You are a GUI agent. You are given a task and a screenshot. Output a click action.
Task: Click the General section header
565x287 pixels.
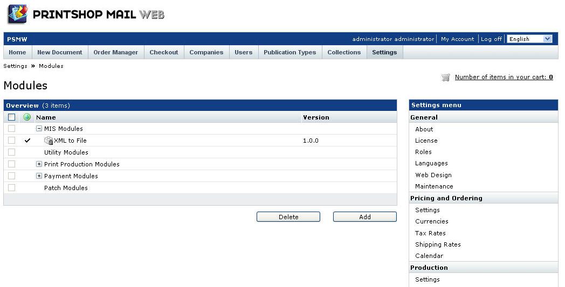(x=424, y=117)
